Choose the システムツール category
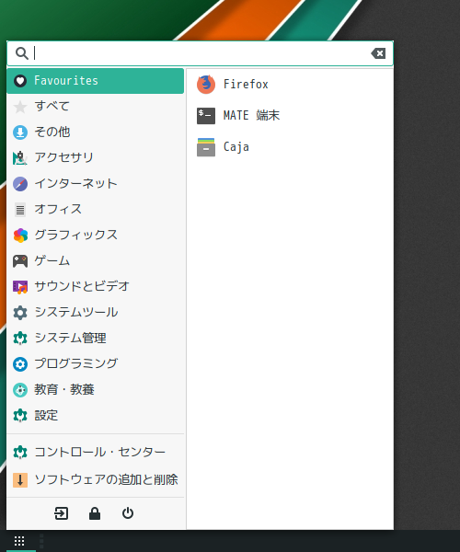This screenshot has height=552, width=460. tap(95, 312)
